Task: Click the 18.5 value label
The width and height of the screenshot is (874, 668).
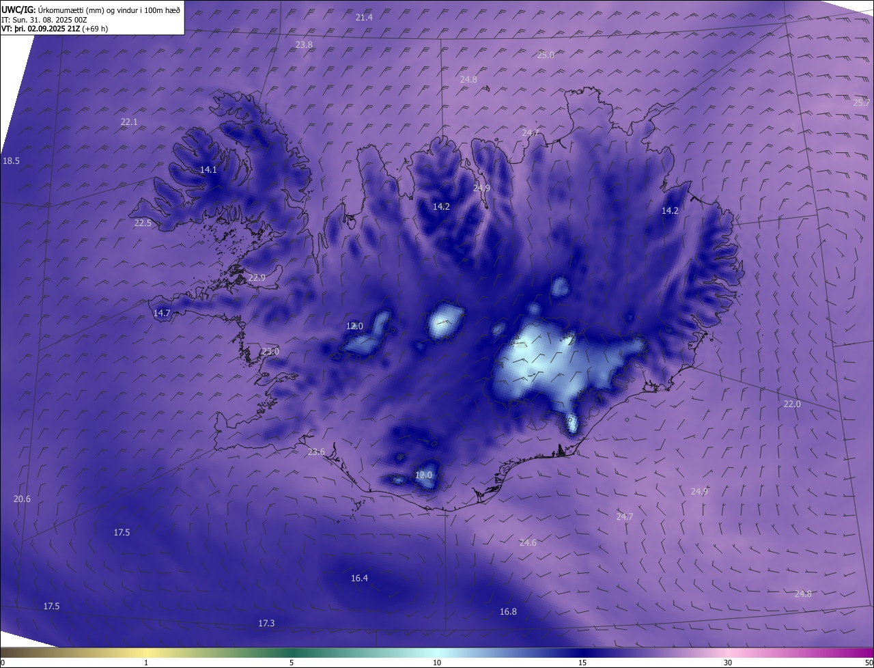Action: (11, 161)
